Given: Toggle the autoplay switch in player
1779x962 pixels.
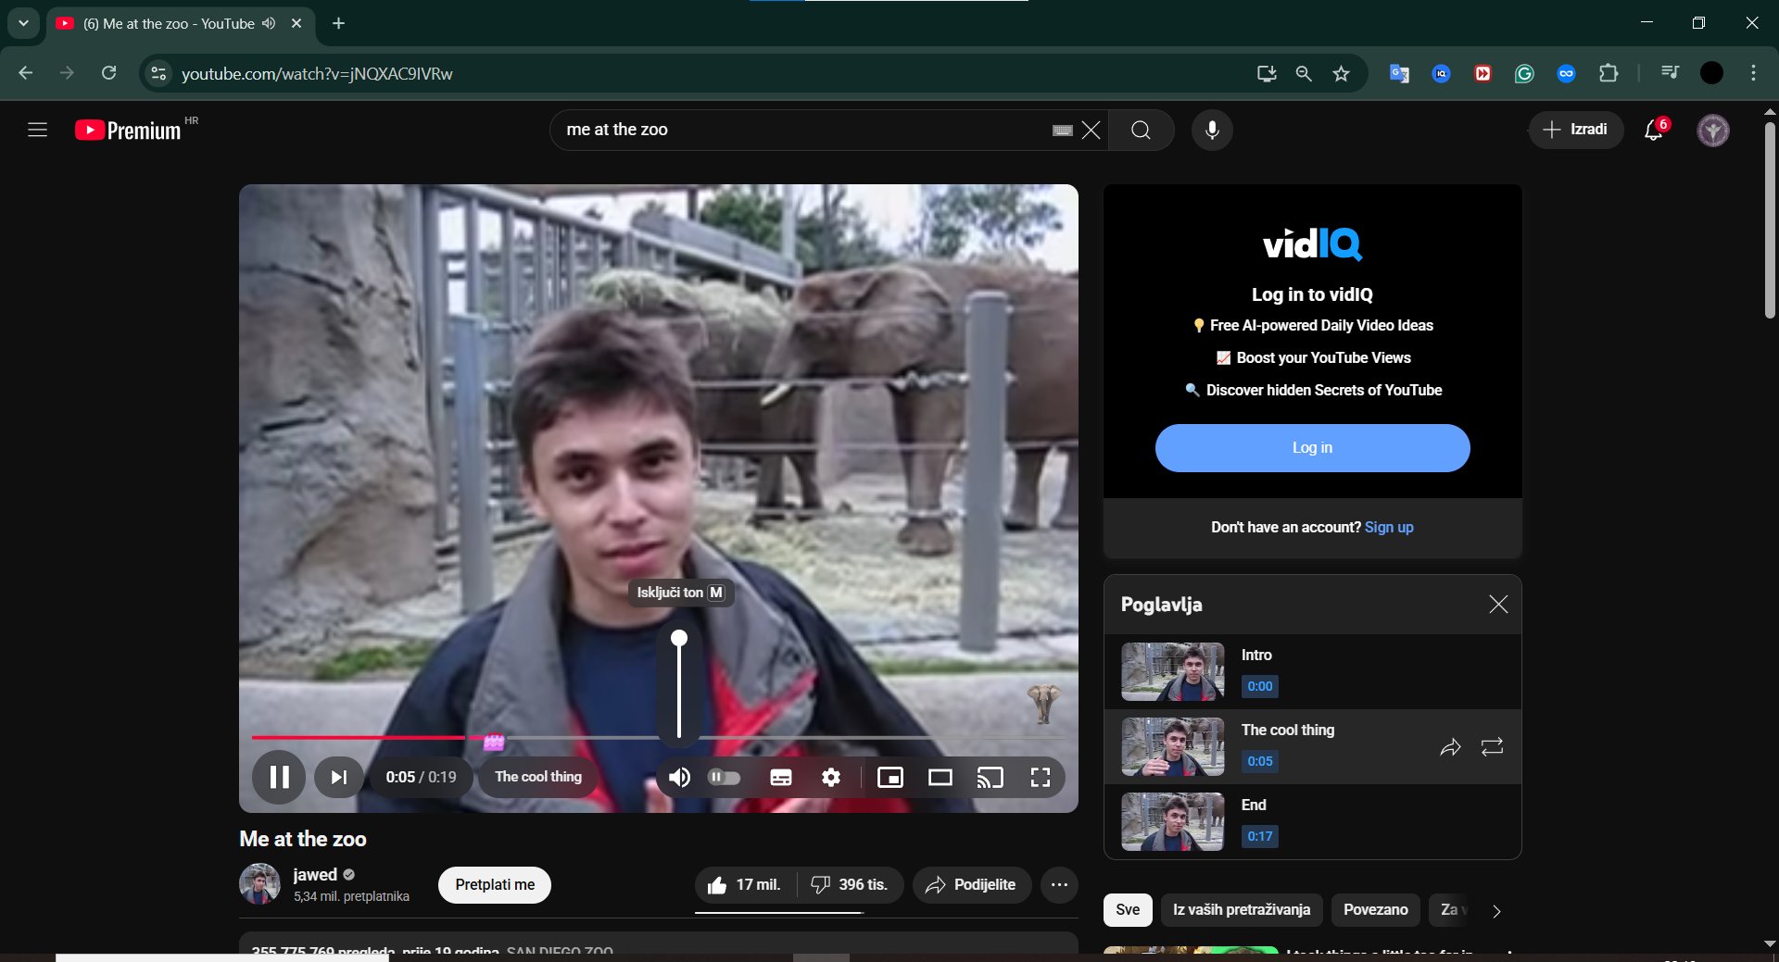Looking at the screenshot, I should click(x=724, y=778).
